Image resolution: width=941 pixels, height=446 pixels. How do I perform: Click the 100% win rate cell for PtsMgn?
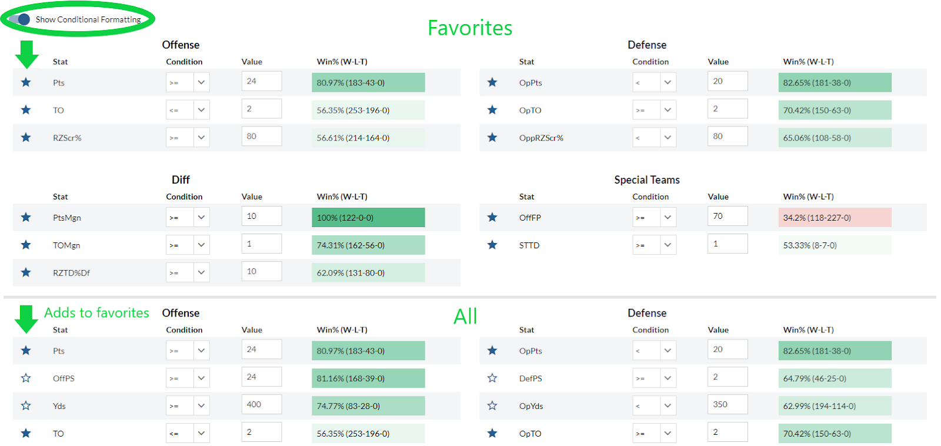[368, 217]
